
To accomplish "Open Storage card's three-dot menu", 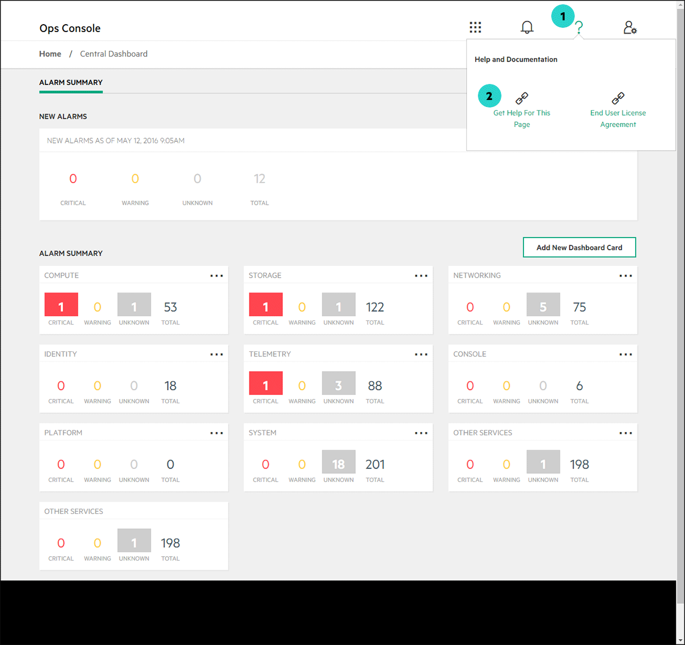I will tap(421, 276).
